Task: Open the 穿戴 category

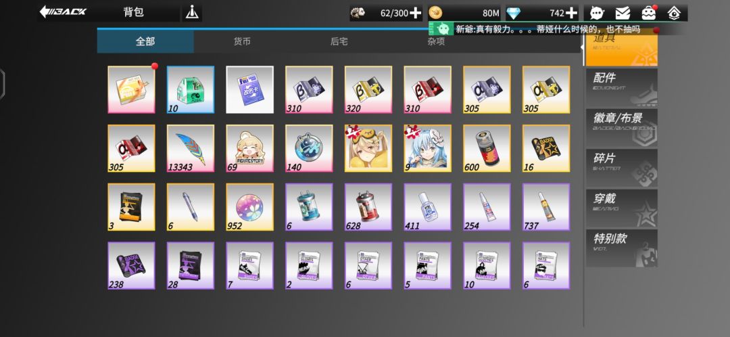Action: click(x=622, y=207)
